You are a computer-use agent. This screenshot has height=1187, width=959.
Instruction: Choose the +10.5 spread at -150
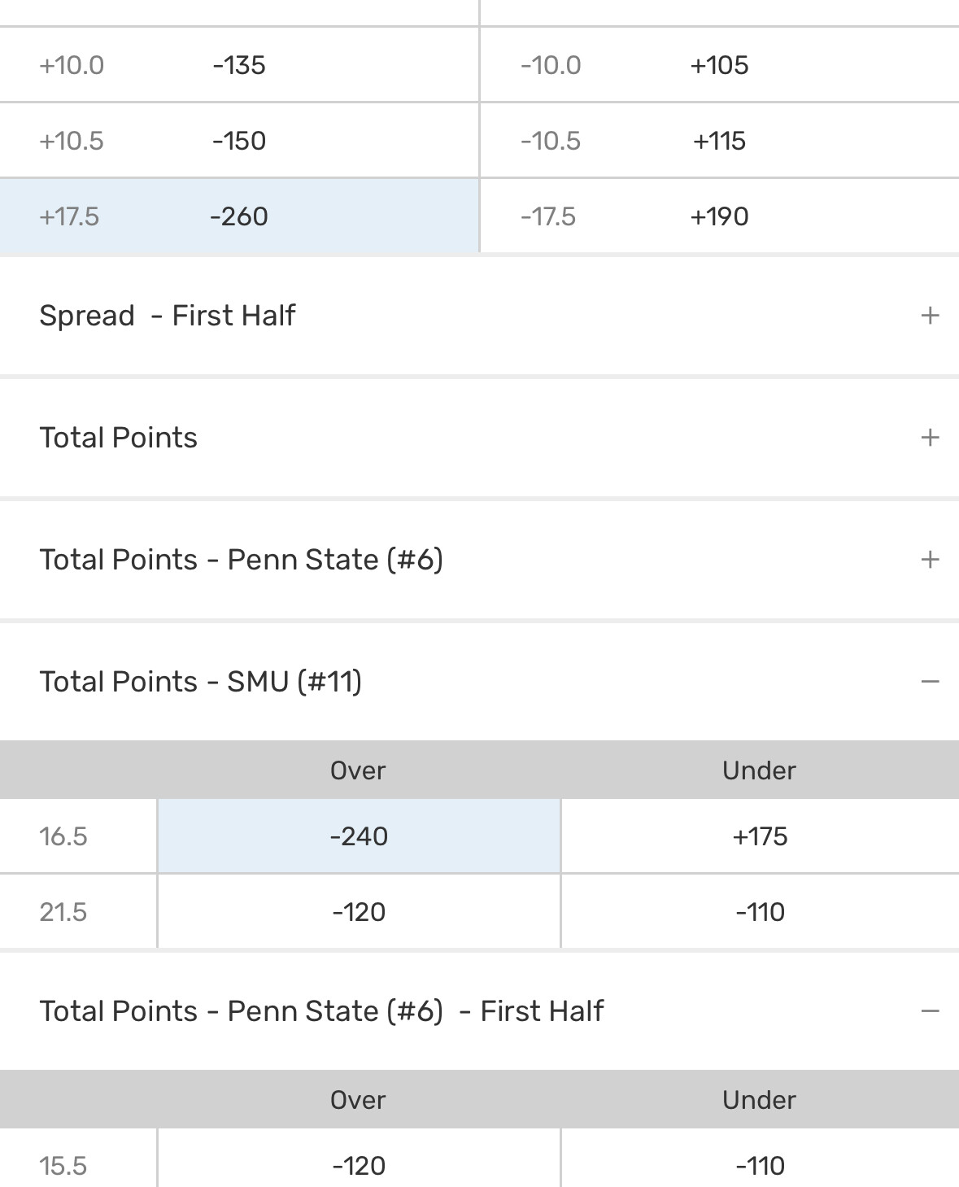pos(239,141)
